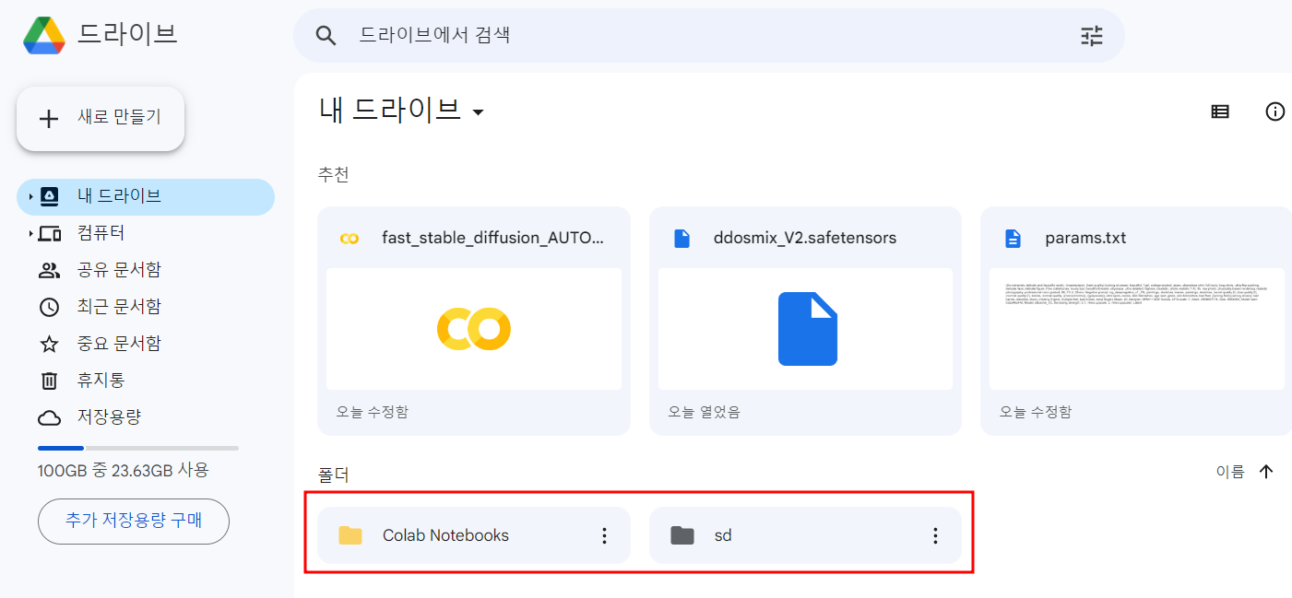Reverse sort direction arrow
The image size is (1292, 598).
tap(1266, 472)
